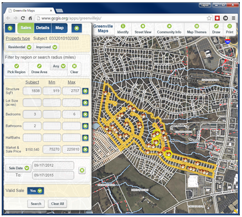
Task: Open the Improved dropdown
Action: pyautogui.click(x=46, y=47)
